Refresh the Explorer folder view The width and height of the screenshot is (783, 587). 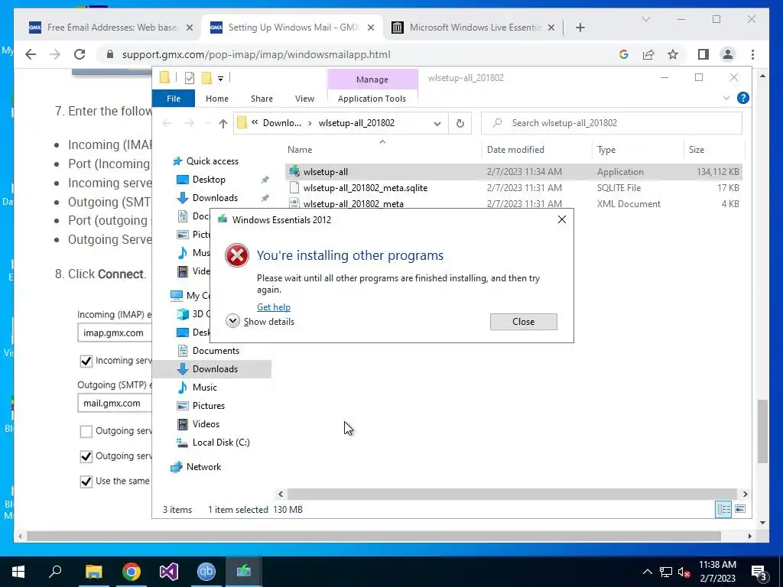(x=460, y=123)
